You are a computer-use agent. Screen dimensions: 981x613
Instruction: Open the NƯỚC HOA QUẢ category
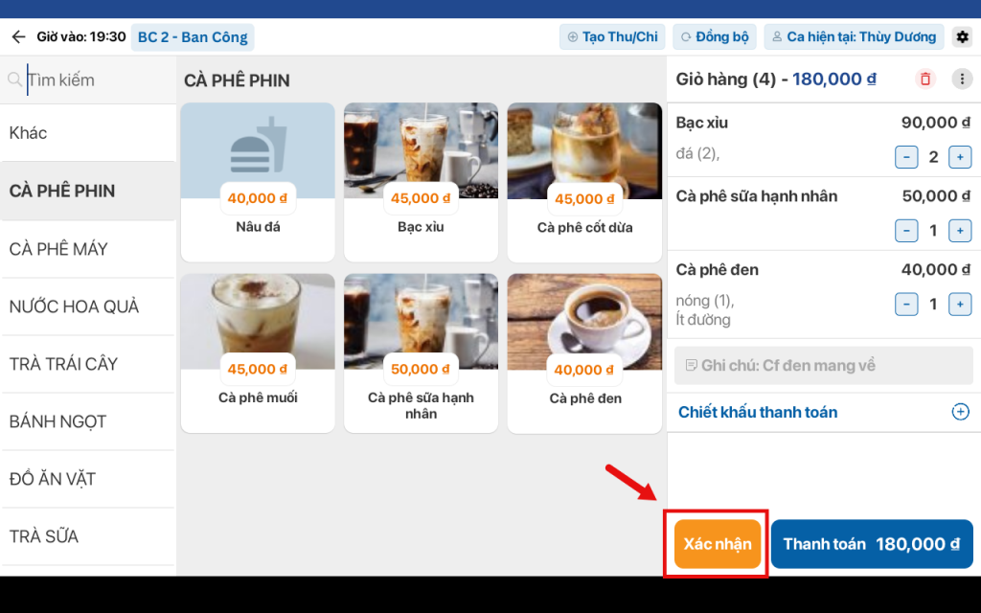point(75,306)
